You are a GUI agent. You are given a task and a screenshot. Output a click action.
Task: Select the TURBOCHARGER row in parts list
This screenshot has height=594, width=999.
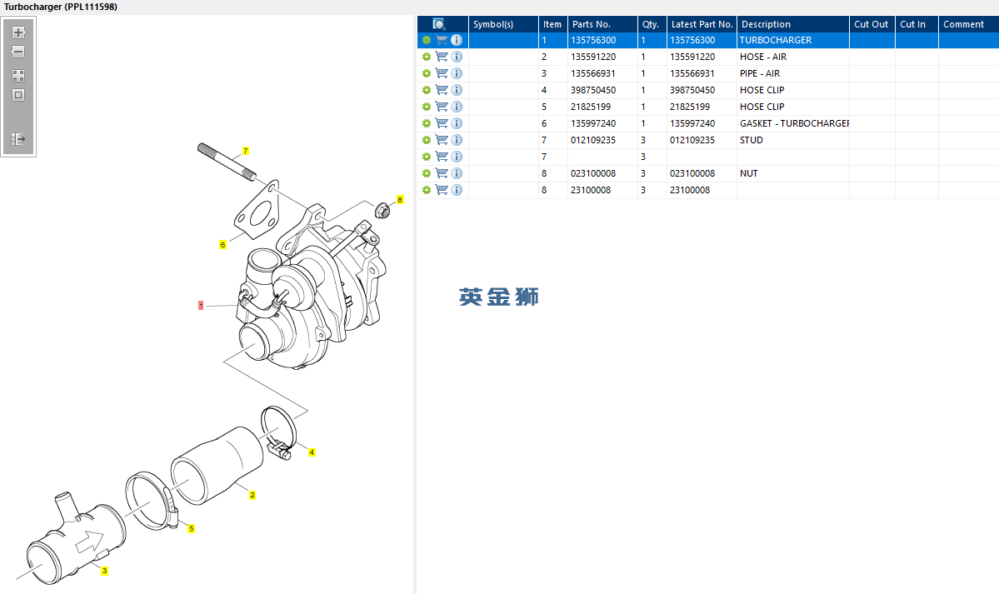[x=708, y=40]
